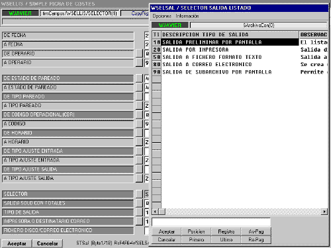Open lookup button beside DE HORARIO

coord(139,133)
